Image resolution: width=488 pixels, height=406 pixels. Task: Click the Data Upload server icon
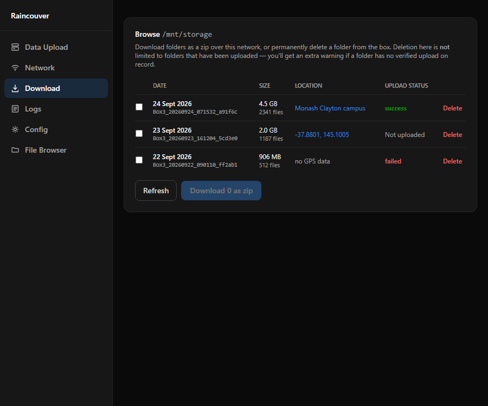(x=15, y=47)
